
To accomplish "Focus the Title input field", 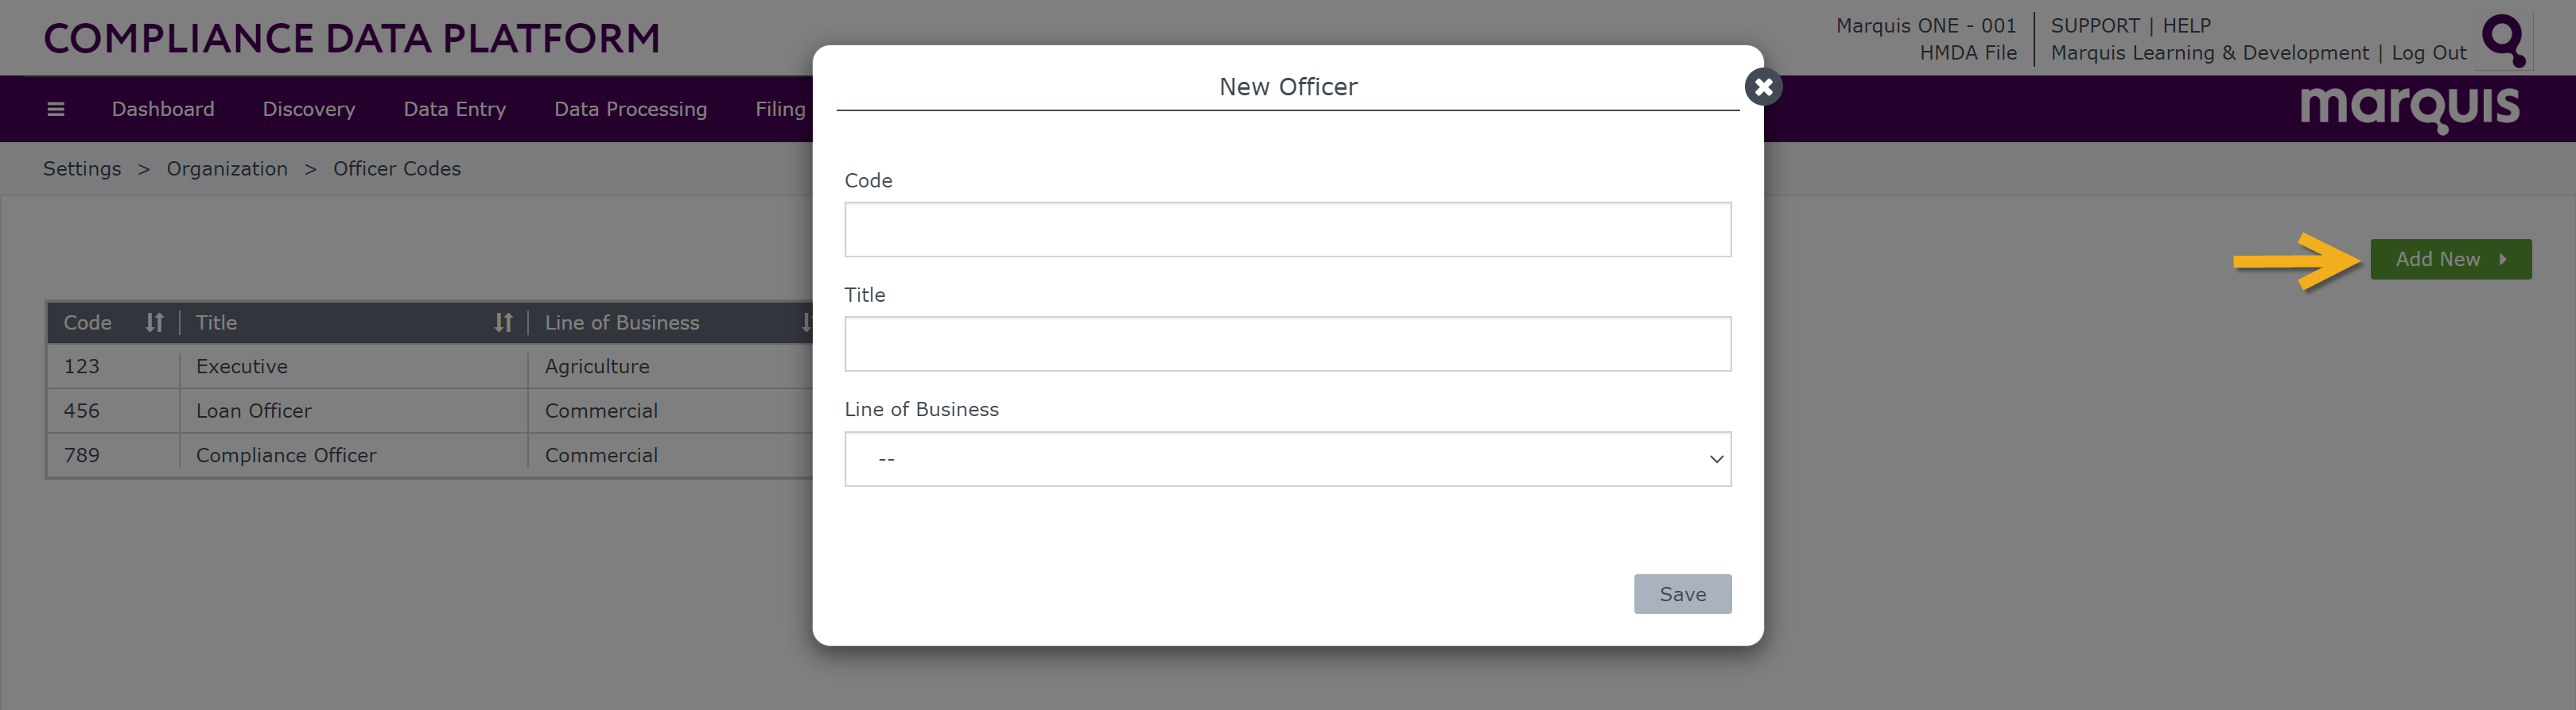I will click(1287, 345).
